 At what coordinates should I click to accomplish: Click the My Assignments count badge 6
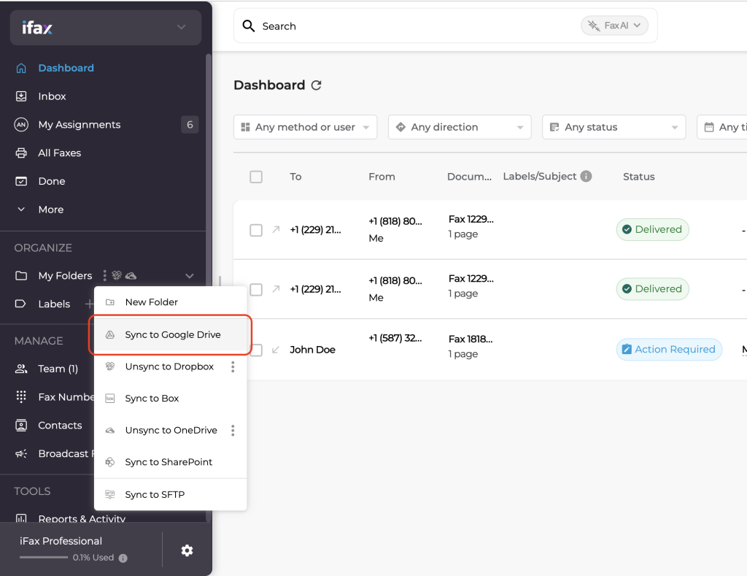(x=190, y=124)
